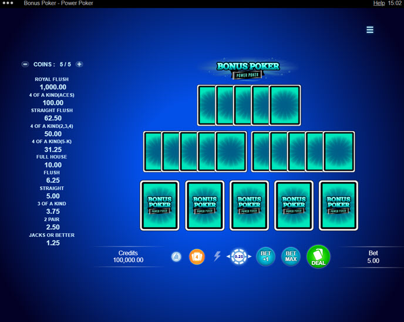Click the Credits balance display
Image resolution: width=404 pixels, height=322 pixels.
click(x=128, y=256)
